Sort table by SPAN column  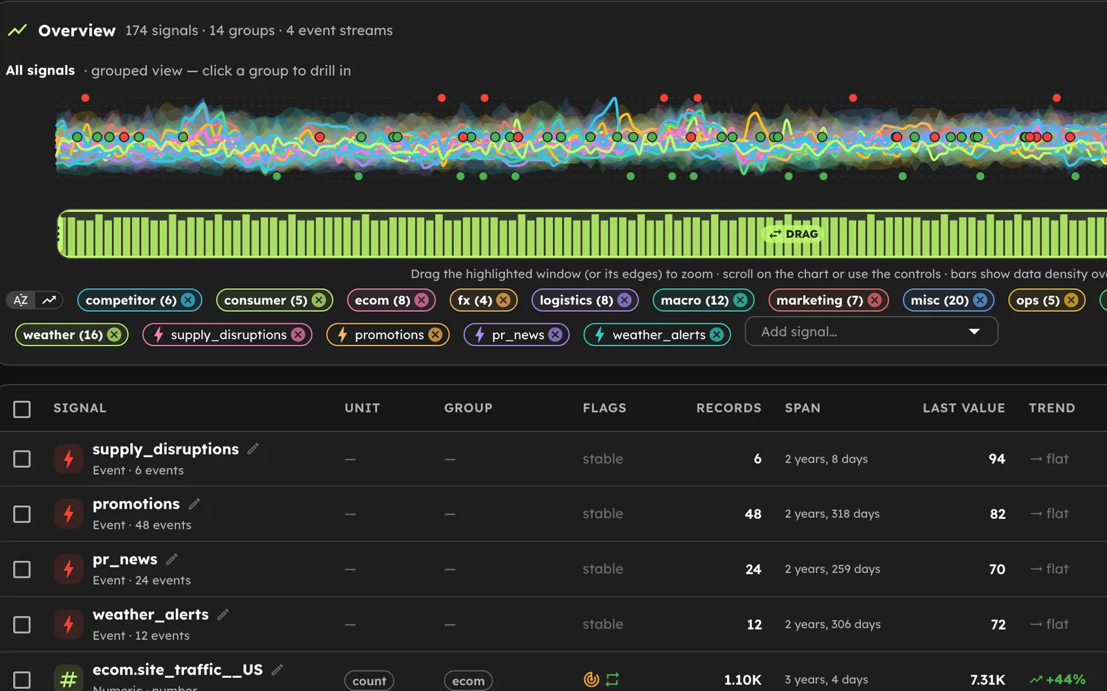click(803, 408)
